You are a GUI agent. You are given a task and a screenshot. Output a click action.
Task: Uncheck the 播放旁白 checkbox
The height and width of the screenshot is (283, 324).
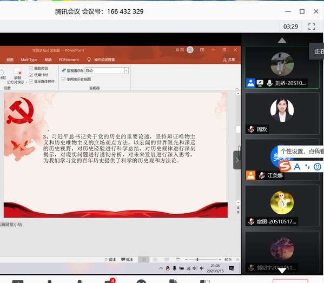(x=31, y=68)
